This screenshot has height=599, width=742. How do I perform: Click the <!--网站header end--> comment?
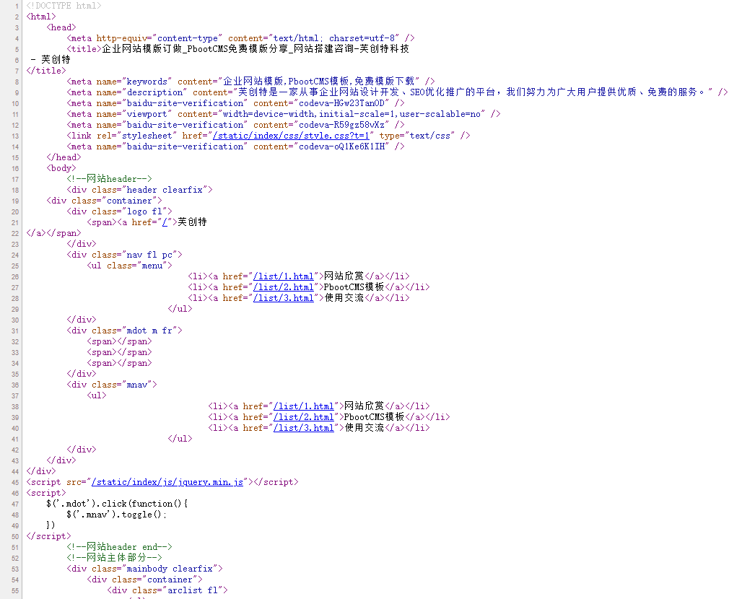(x=119, y=547)
